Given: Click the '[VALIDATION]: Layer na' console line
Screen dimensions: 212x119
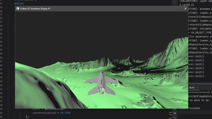Looking at the screenshot, I should point(196,1).
